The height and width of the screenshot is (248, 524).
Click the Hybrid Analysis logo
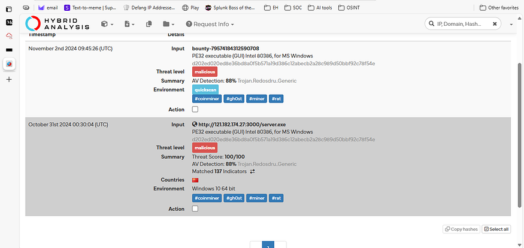57,24
